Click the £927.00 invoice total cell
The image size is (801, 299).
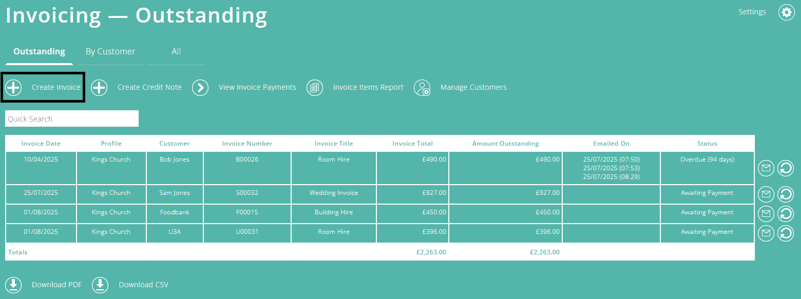click(x=412, y=194)
